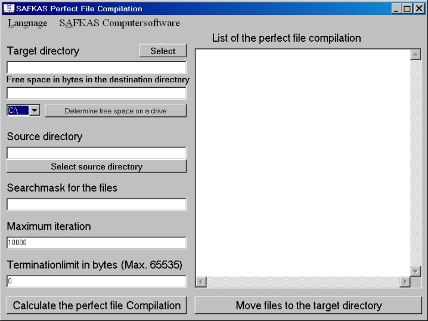
Task: Click the list's vertical scrollbar up arrow
Action: point(416,54)
